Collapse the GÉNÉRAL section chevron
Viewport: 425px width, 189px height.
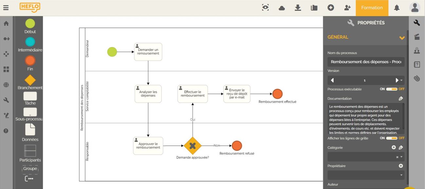(402, 38)
